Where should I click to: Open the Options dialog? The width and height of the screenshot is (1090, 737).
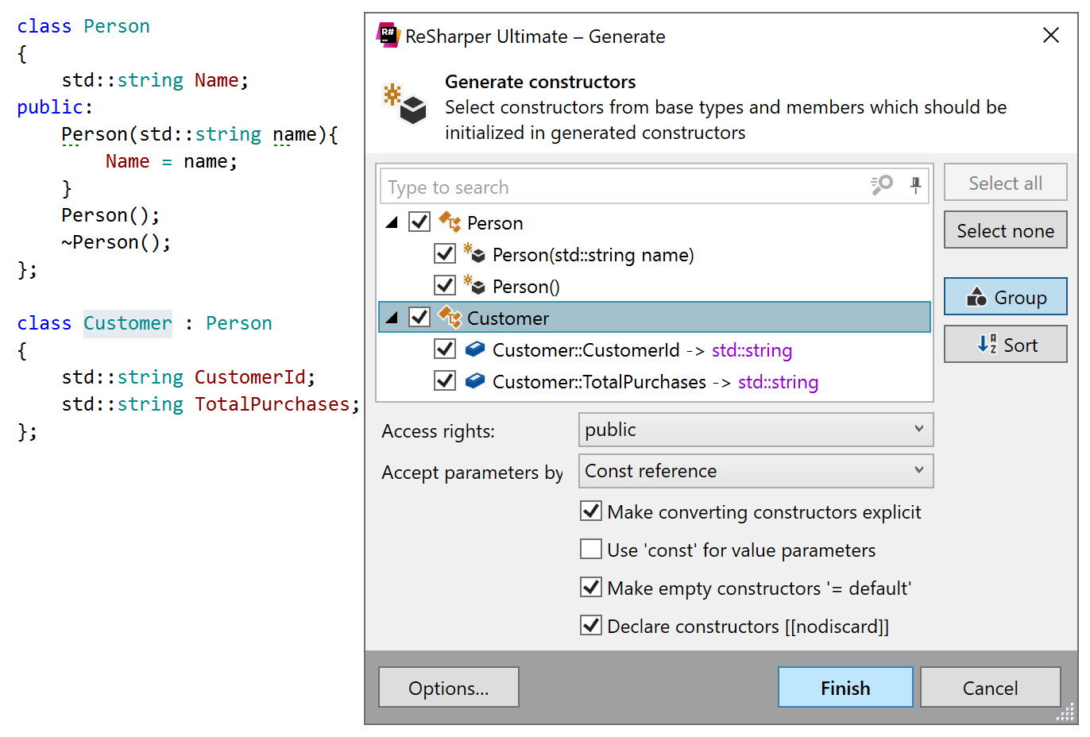(x=449, y=688)
